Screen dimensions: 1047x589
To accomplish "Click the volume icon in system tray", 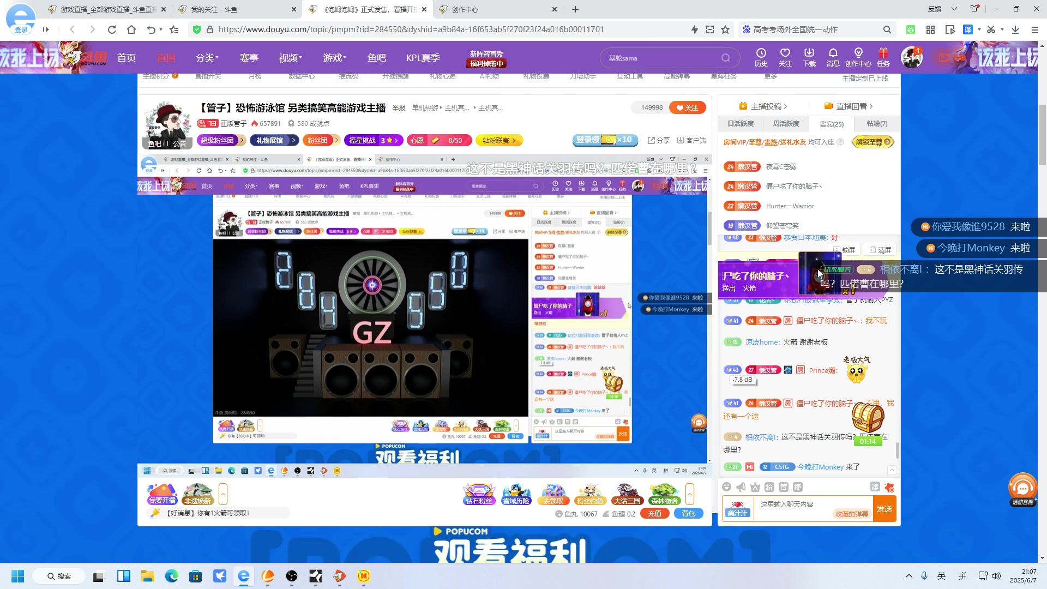I will (996, 576).
